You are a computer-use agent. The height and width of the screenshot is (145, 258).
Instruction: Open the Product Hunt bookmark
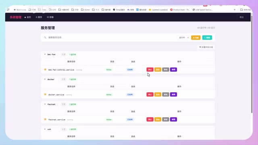coord(180,10)
